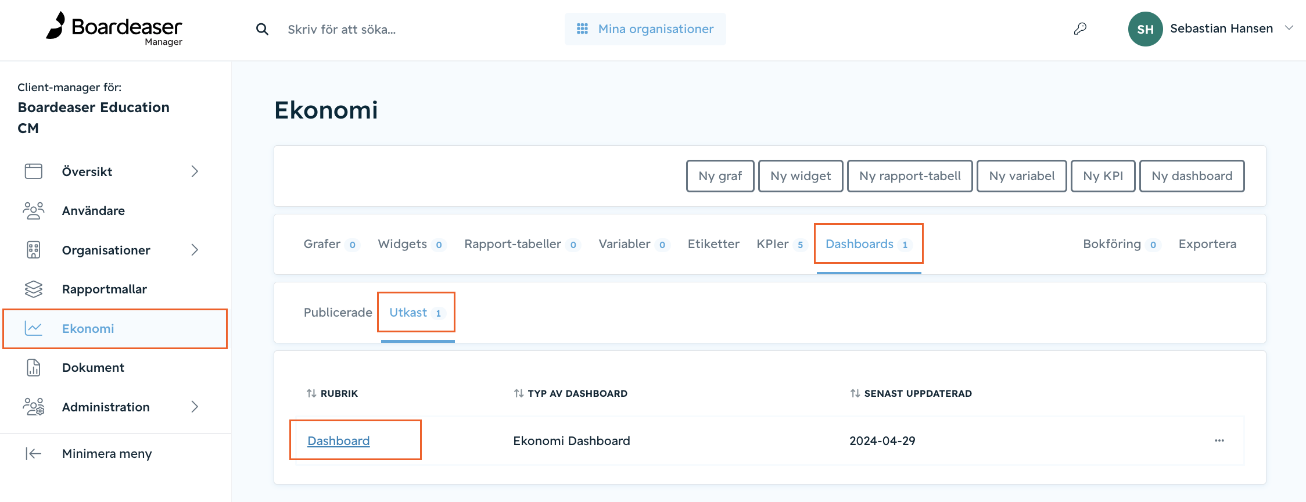Open the Bokföring tab
This screenshot has height=502, width=1306.
1121,244
